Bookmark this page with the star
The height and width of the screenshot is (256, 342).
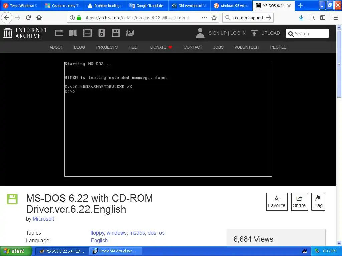click(214, 18)
